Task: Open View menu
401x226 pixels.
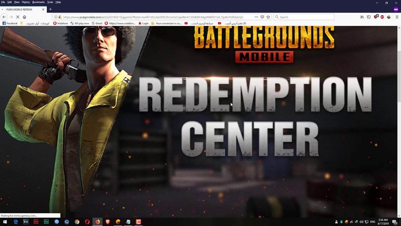Action: click(17, 2)
